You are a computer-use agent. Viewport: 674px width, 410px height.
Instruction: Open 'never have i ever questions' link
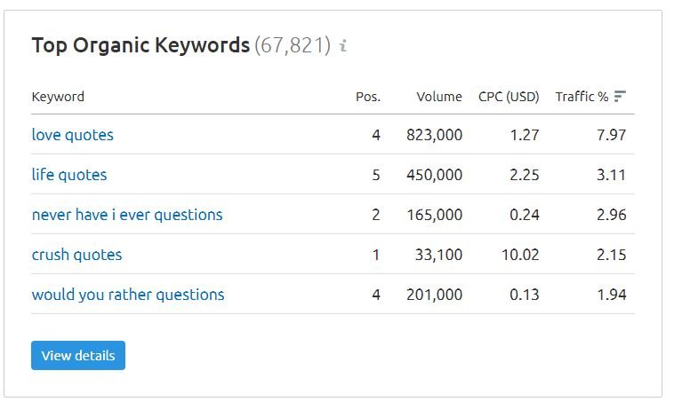click(127, 215)
